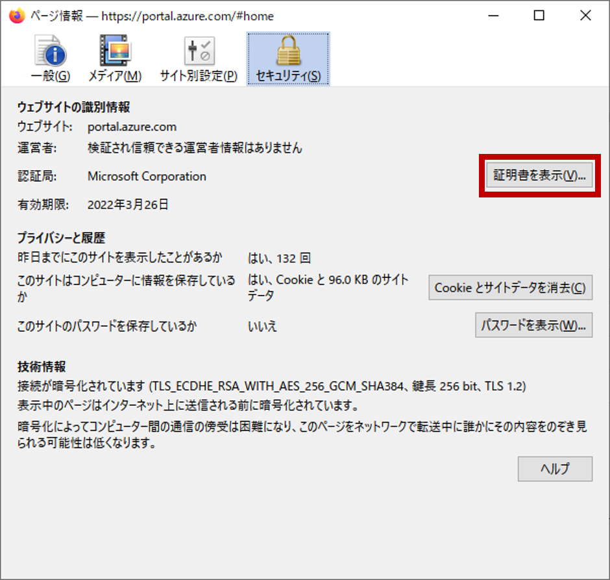Click the パスワードを表示 button
This screenshot has height=580, width=610.
point(533,325)
